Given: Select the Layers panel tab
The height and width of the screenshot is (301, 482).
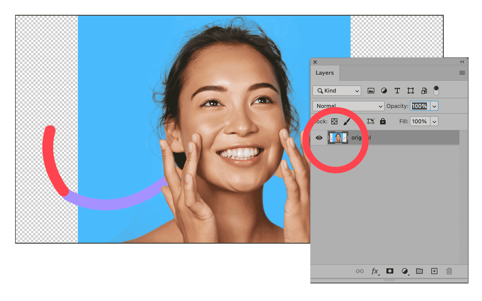Looking at the screenshot, I should point(325,73).
